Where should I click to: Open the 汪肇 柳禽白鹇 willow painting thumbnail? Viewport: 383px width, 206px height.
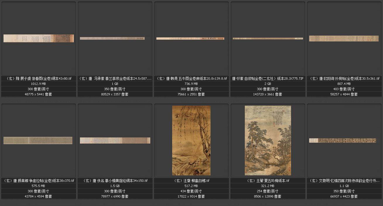tap(191, 140)
